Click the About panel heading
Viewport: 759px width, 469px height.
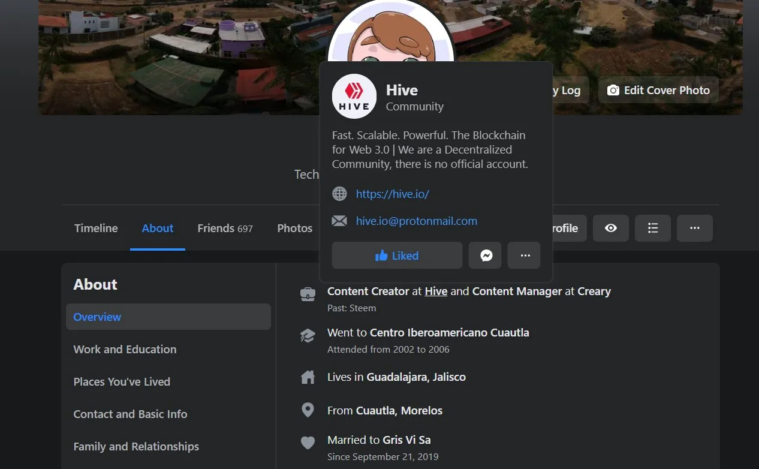point(95,284)
